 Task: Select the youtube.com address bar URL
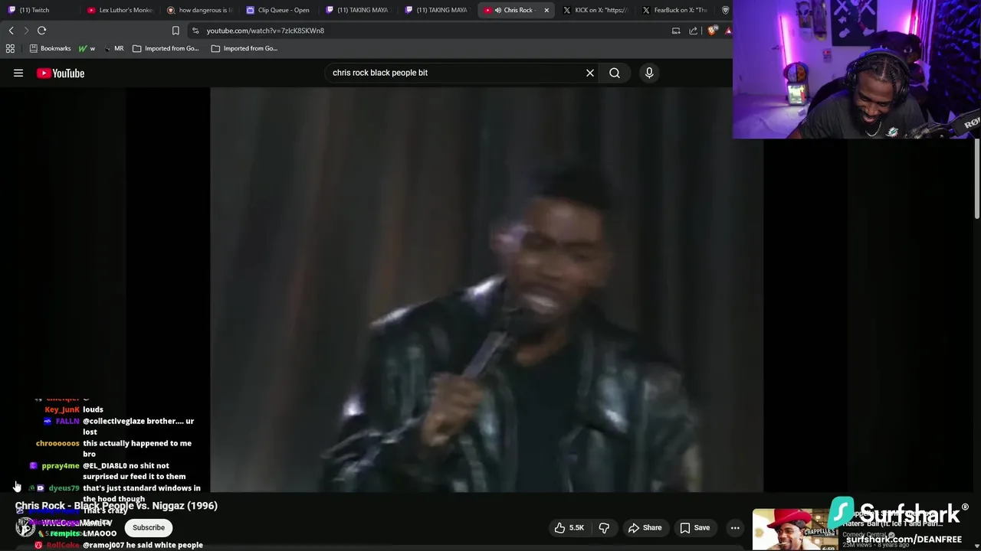click(x=265, y=31)
